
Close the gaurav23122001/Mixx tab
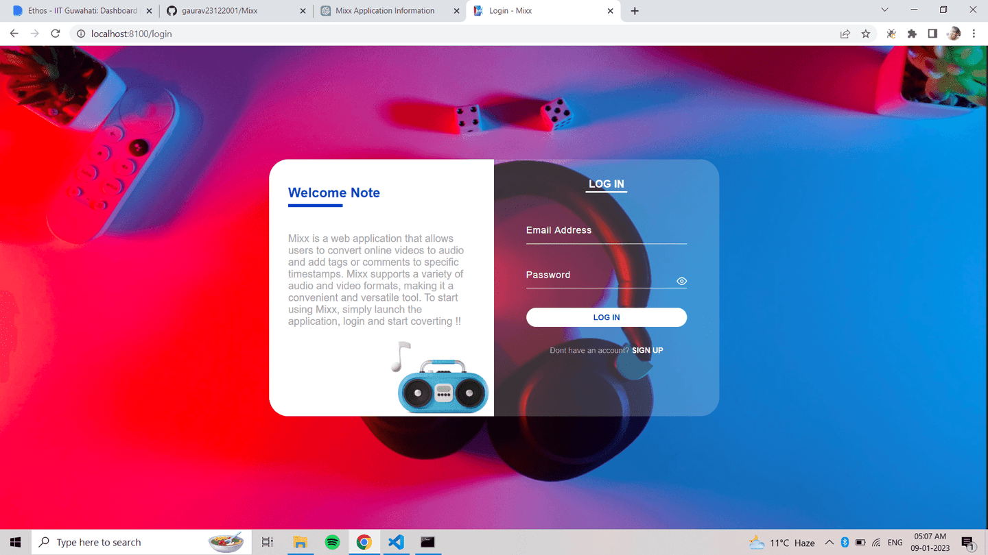(303, 11)
